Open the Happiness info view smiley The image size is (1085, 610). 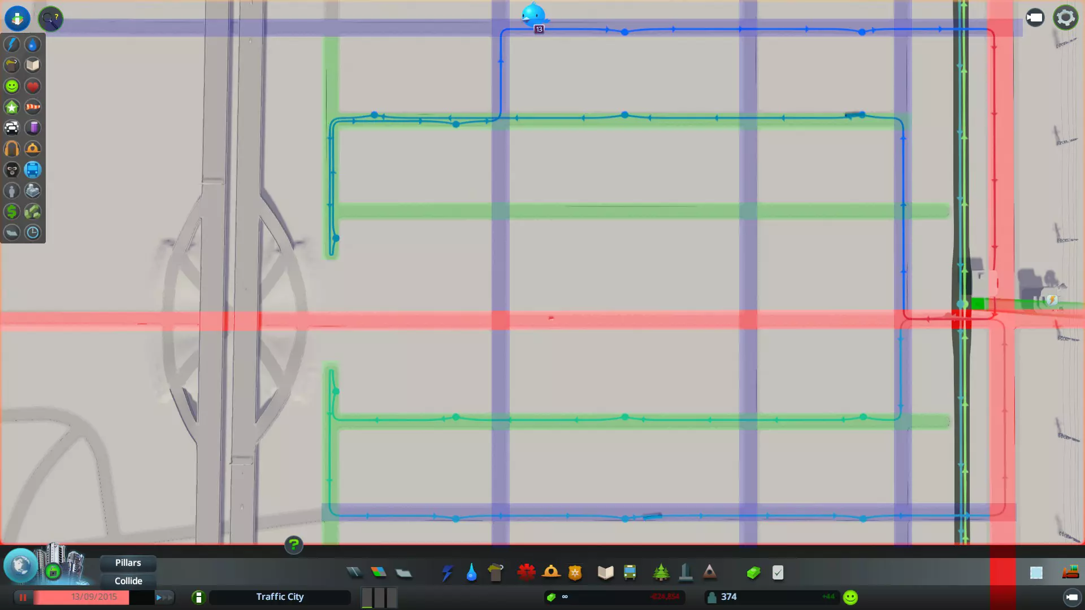11,86
